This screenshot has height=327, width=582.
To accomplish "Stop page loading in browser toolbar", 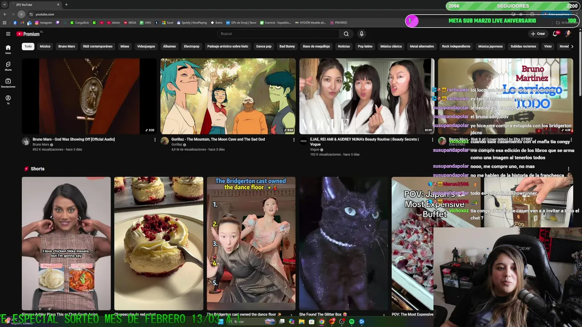I will [21, 14].
